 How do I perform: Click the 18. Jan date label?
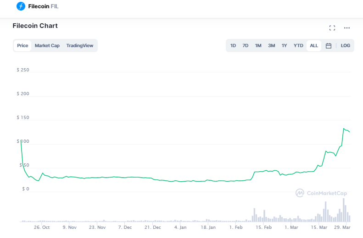tap(208, 227)
